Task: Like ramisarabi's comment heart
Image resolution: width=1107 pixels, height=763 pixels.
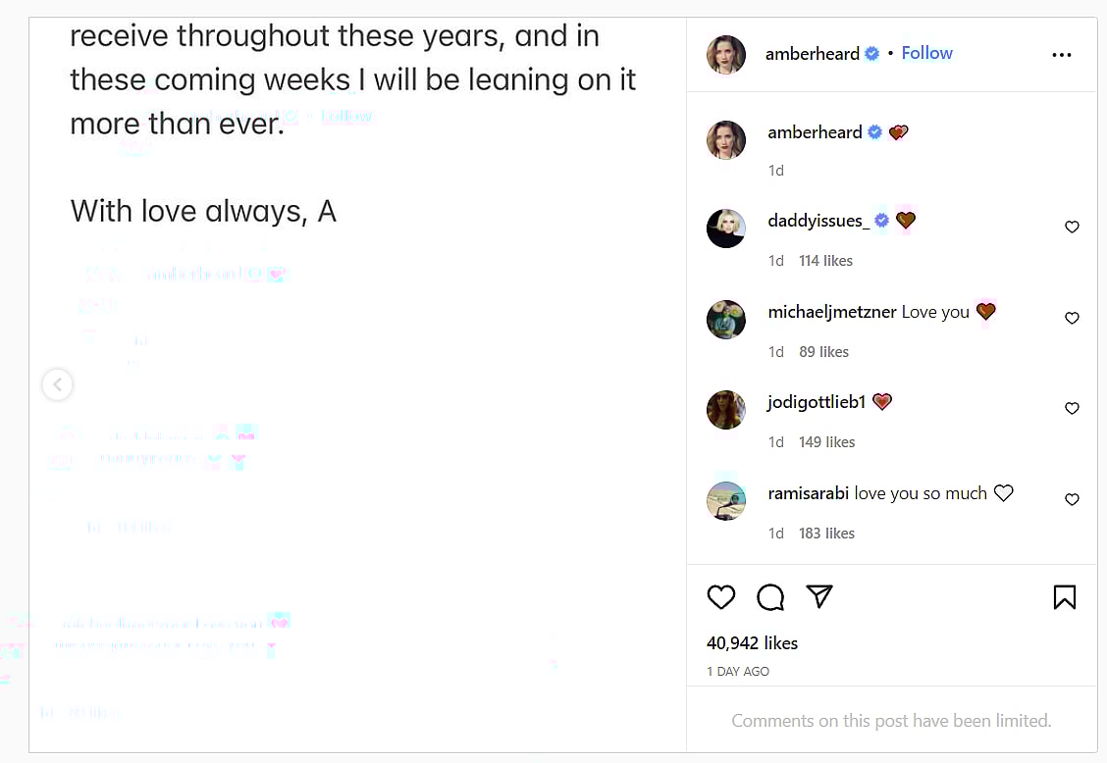Action: coord(1072,500)
